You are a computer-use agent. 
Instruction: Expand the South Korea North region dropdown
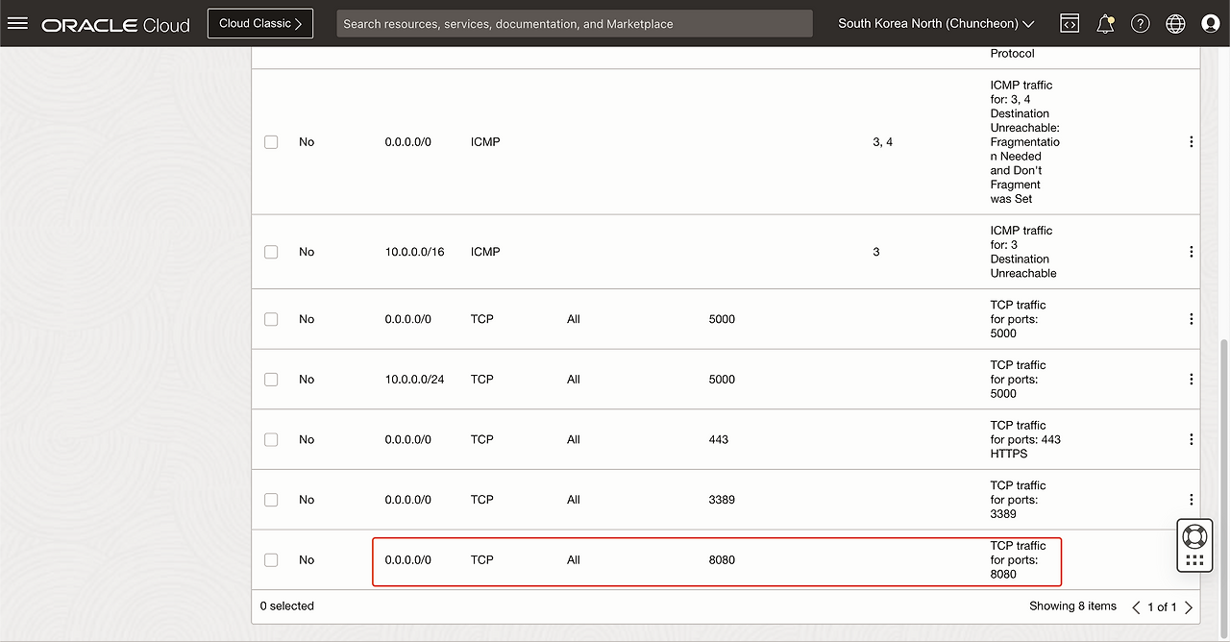pyautogui.click(x=936, y=24)
